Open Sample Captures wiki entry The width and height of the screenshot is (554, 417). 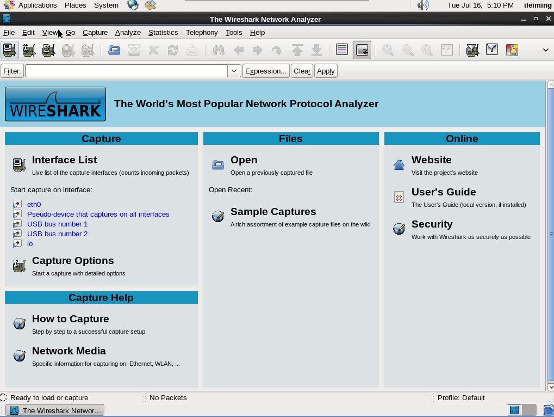[x=273, y=212]
